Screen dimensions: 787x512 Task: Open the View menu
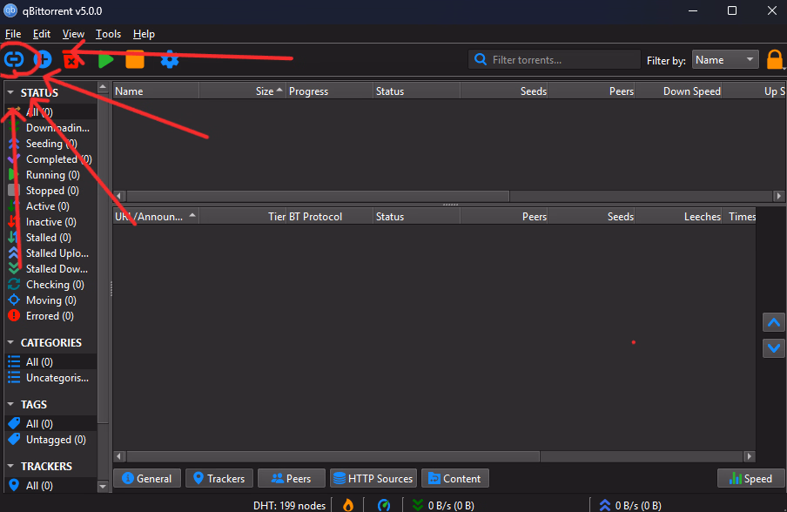click(73, 34)
